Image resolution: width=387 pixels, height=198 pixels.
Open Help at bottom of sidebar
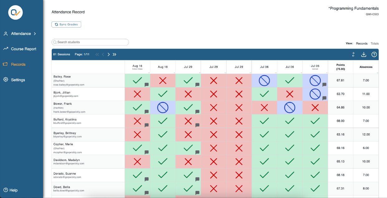coord(13,190)
